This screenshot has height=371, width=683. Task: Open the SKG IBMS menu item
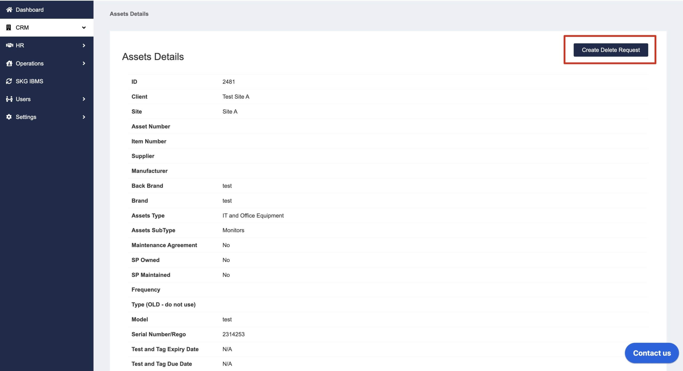point(47,81)
